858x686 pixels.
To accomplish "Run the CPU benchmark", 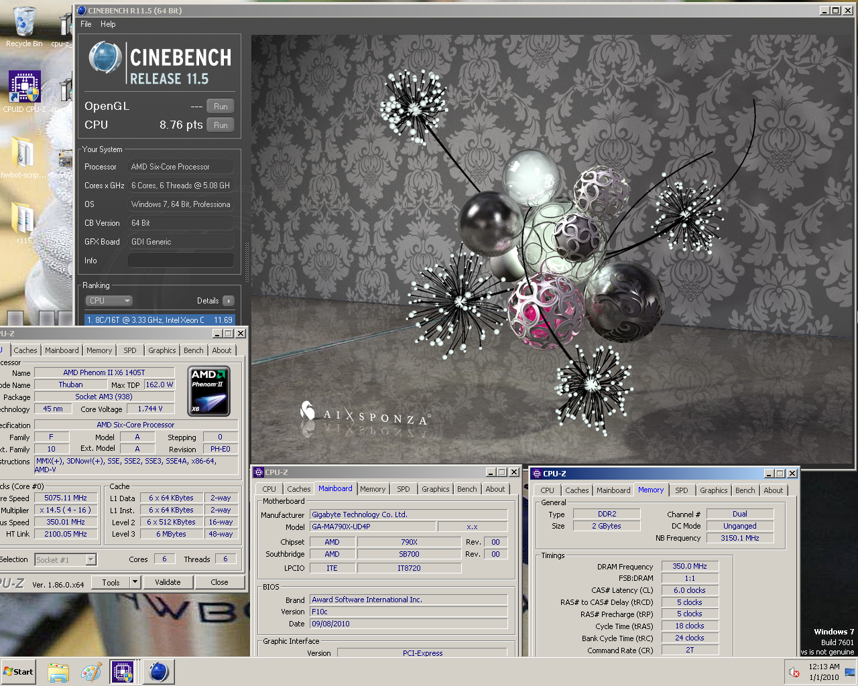I will 221,125.
